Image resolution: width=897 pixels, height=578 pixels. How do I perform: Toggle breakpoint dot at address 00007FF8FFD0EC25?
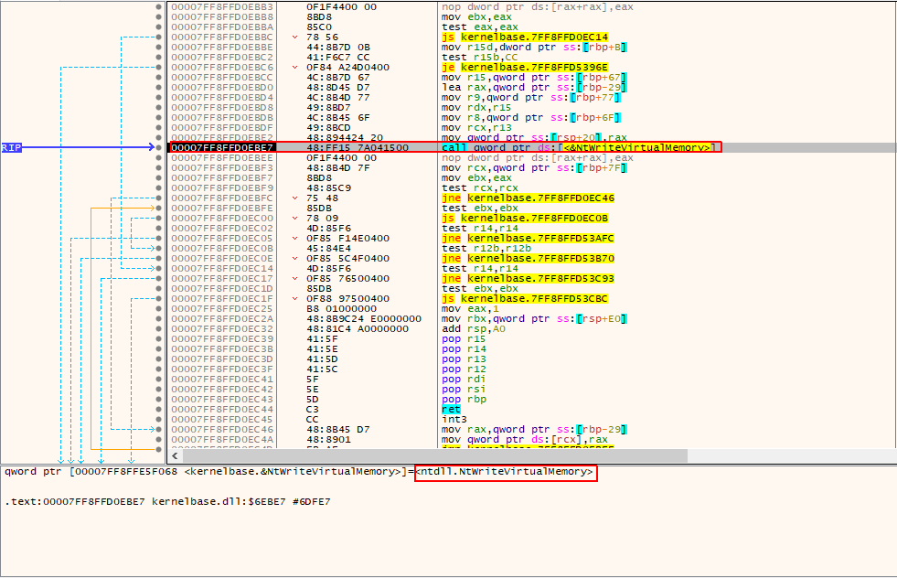[x=158, y=308]
